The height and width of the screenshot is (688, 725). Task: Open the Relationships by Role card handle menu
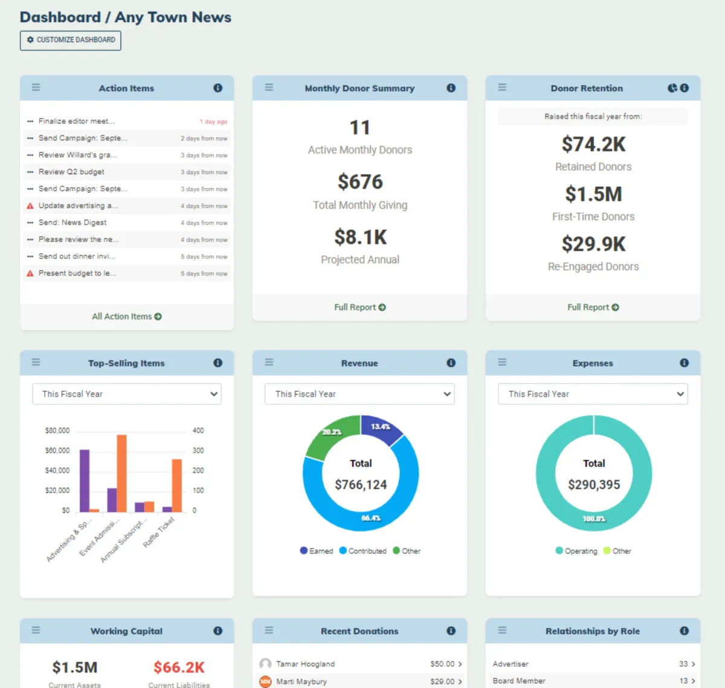pyautogui.click(x=502, y=631)
